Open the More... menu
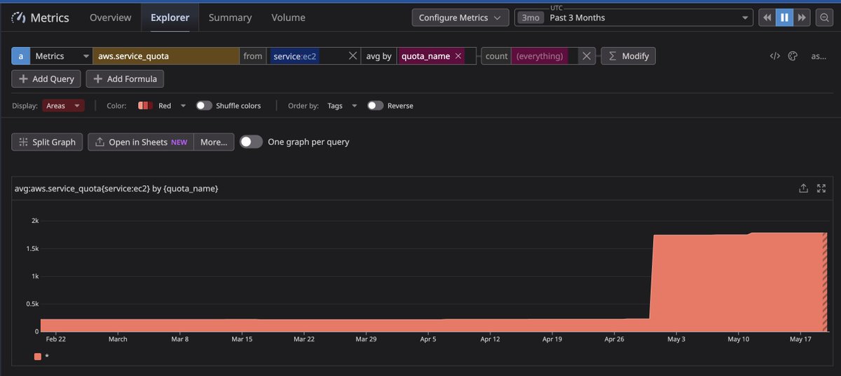 [214, 142]
